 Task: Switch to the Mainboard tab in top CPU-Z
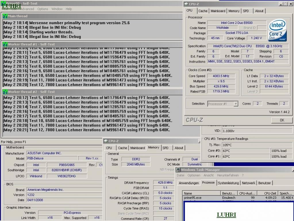point(218,11)
